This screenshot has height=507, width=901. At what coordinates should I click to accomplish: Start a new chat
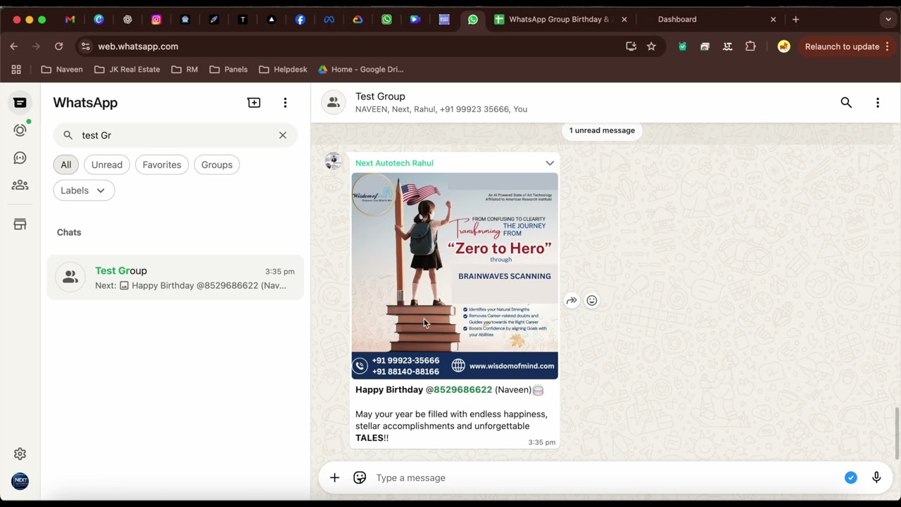pos(254,103)
